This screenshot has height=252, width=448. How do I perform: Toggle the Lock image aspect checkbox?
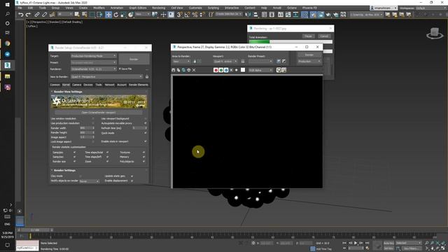[93, 141]
